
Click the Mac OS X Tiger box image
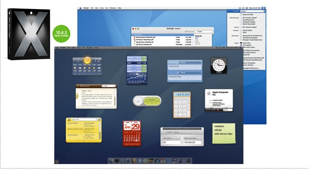coord(29,34)
